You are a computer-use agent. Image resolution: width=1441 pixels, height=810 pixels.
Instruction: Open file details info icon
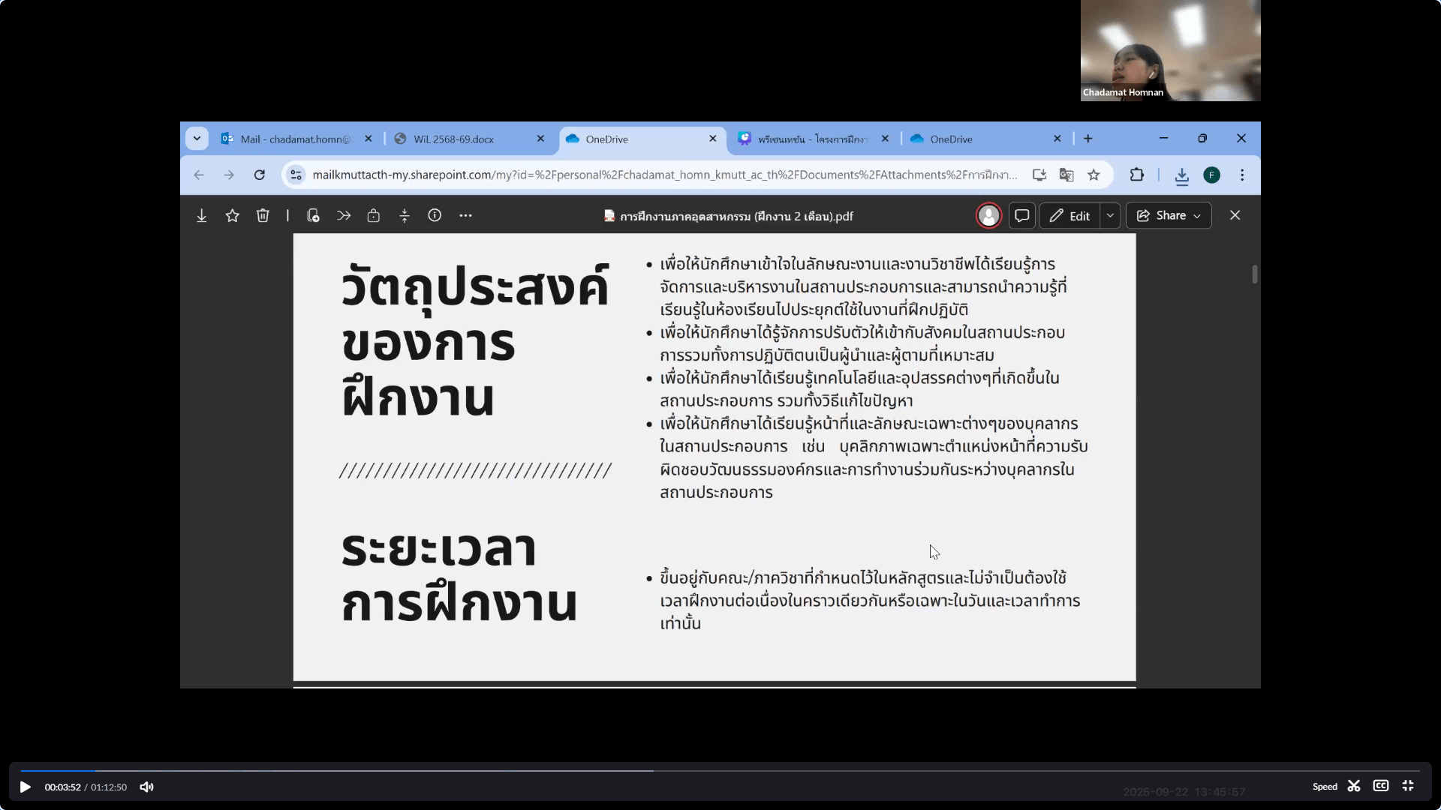435,216
